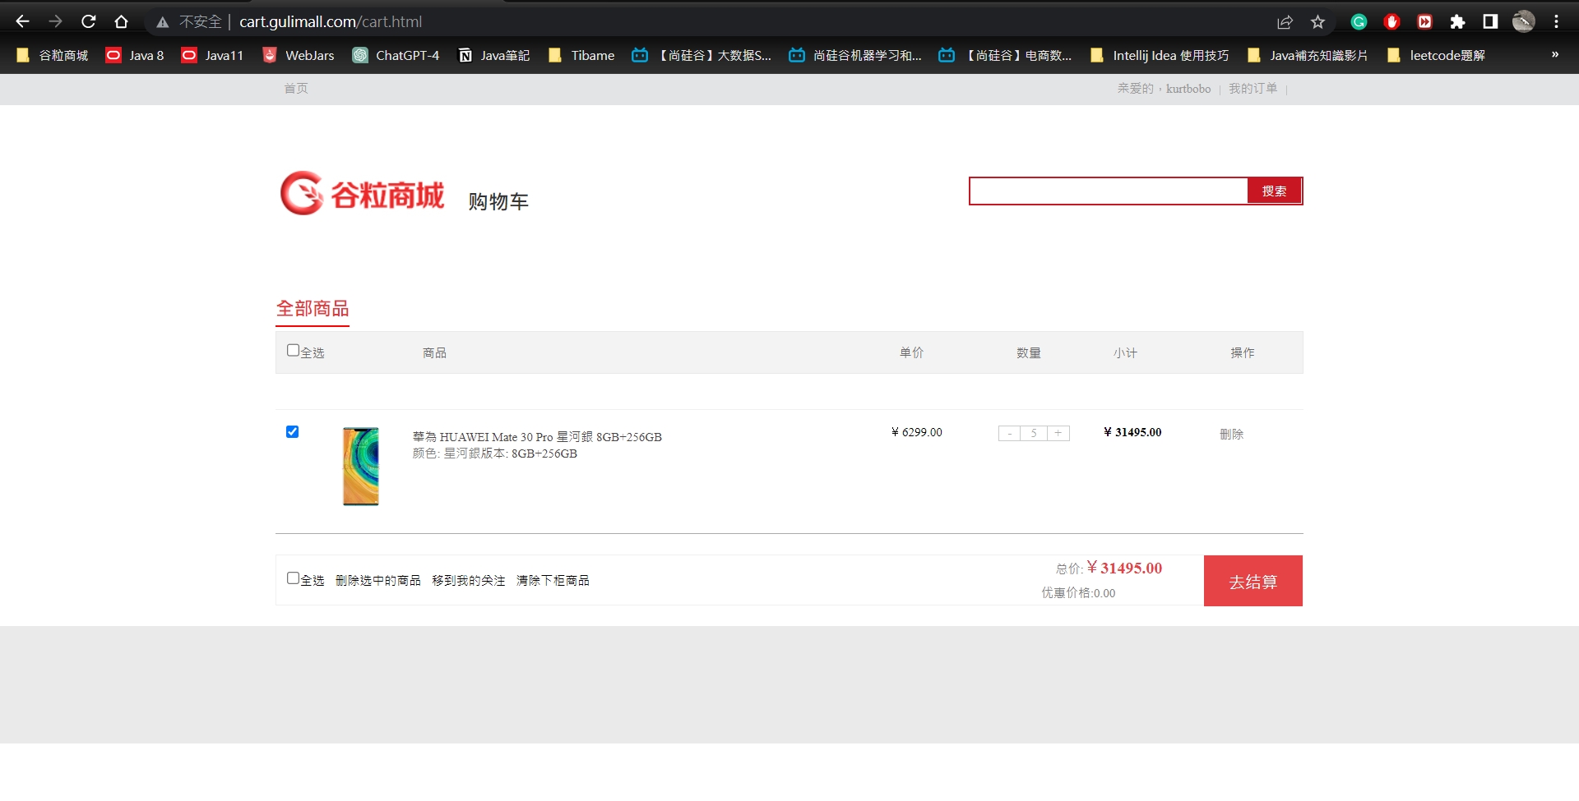Open the extensions puzzle menu
The width and height of the screenshot is (1579, 801).
click(x=1457, y=22)
